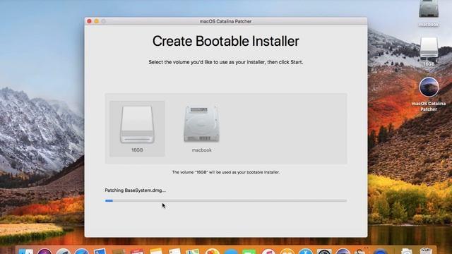The image size is (452, 254).
Task: Select the macbook hard drive volume in the patcher window
Action: [201, 128]
